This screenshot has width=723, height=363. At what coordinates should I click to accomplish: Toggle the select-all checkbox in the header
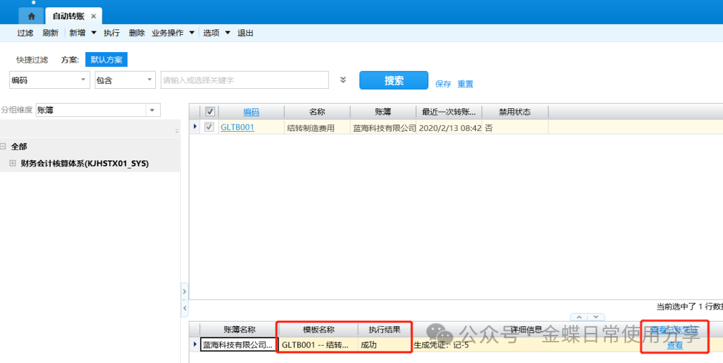[x=210, y=112]
